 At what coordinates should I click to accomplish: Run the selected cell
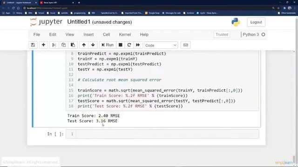coord(108,45)
